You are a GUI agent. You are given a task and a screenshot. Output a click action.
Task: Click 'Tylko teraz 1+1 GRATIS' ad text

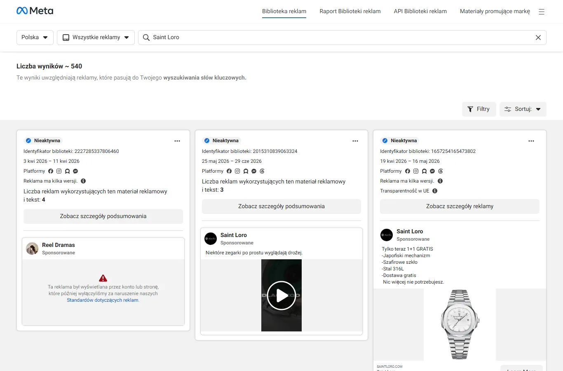[x=407, y=249]
